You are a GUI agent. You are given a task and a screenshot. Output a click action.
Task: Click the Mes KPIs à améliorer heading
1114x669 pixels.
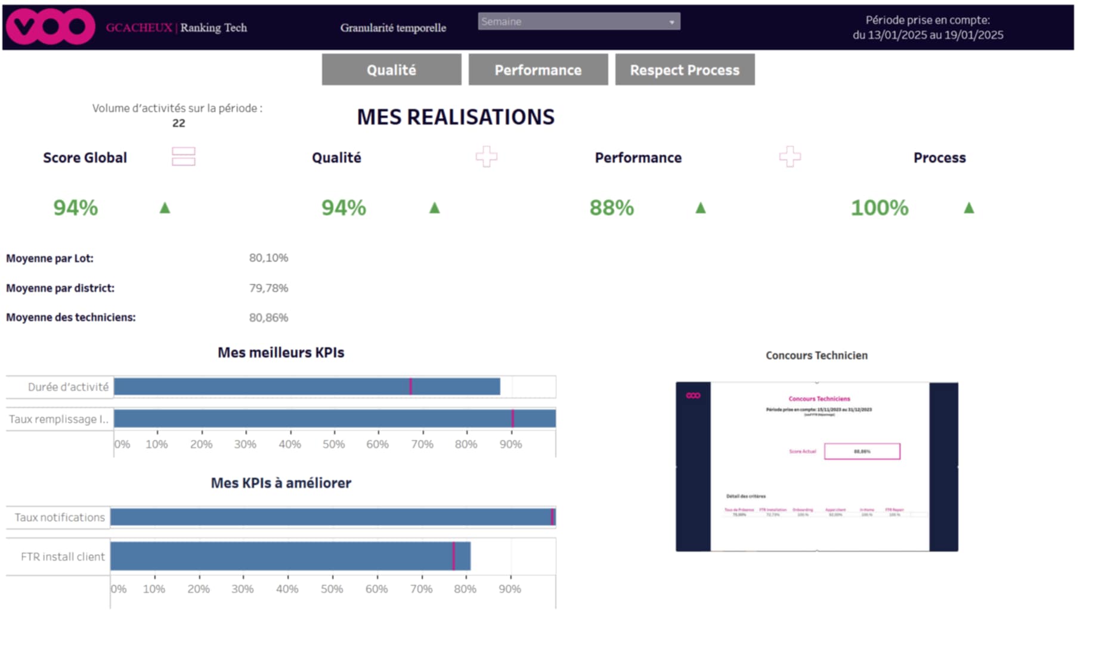pos(281,483)
